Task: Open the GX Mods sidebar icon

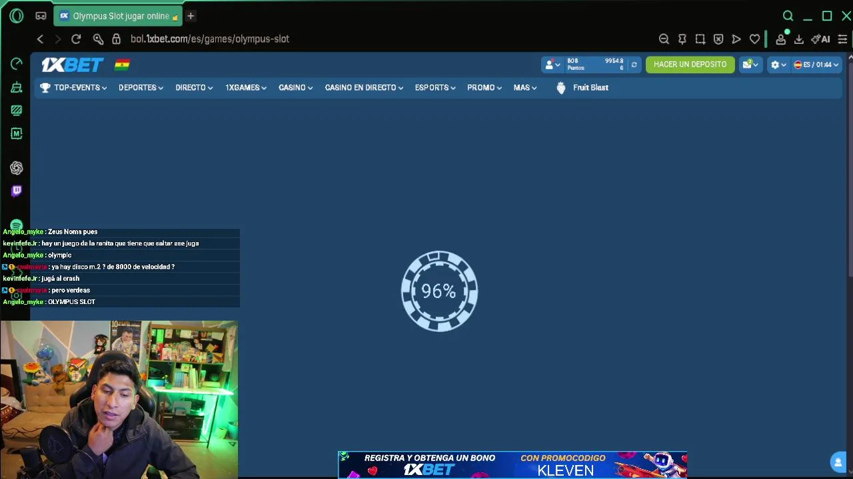Action: 17,134
